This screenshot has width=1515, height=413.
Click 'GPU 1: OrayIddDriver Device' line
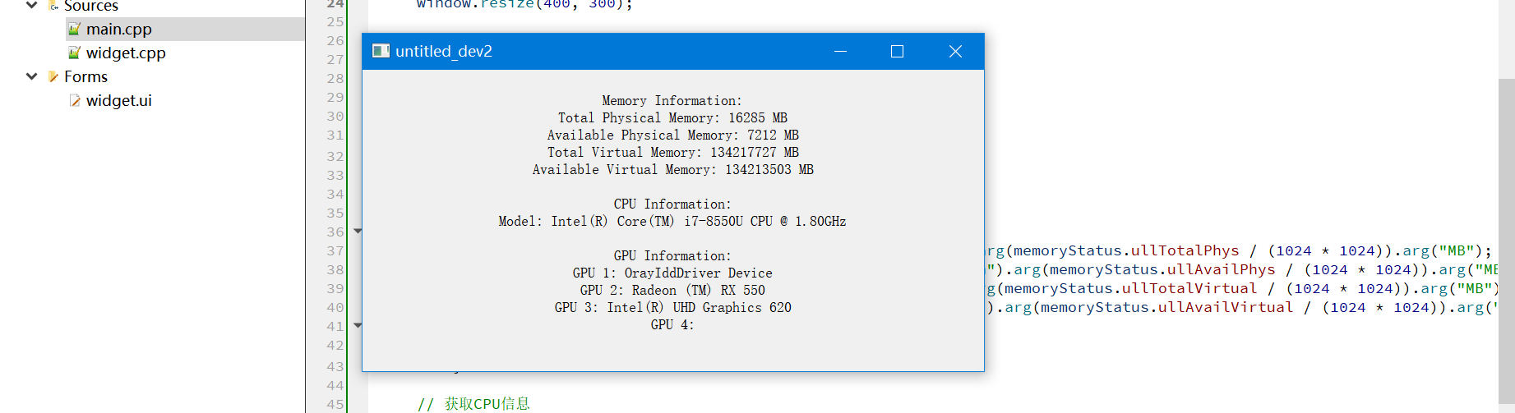[672, 273]
